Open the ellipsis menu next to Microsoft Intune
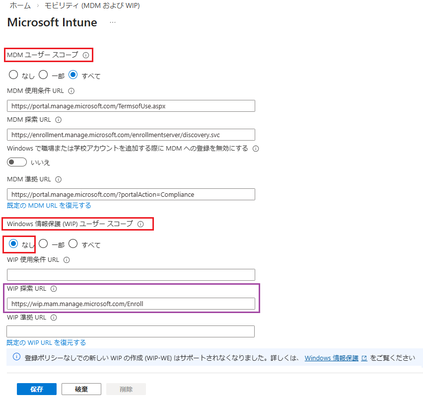Viewport: 423px width, 402px height. (113, 23)
